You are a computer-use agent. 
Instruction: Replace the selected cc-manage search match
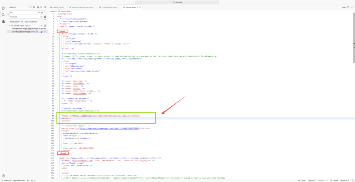pos(42,32)
